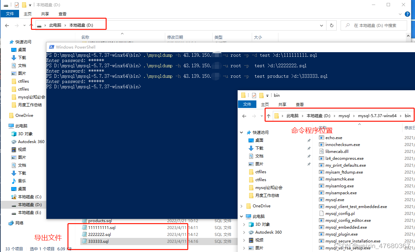Open the help icon in D: window
The image size is (415, 252).
tap(407, 14)
